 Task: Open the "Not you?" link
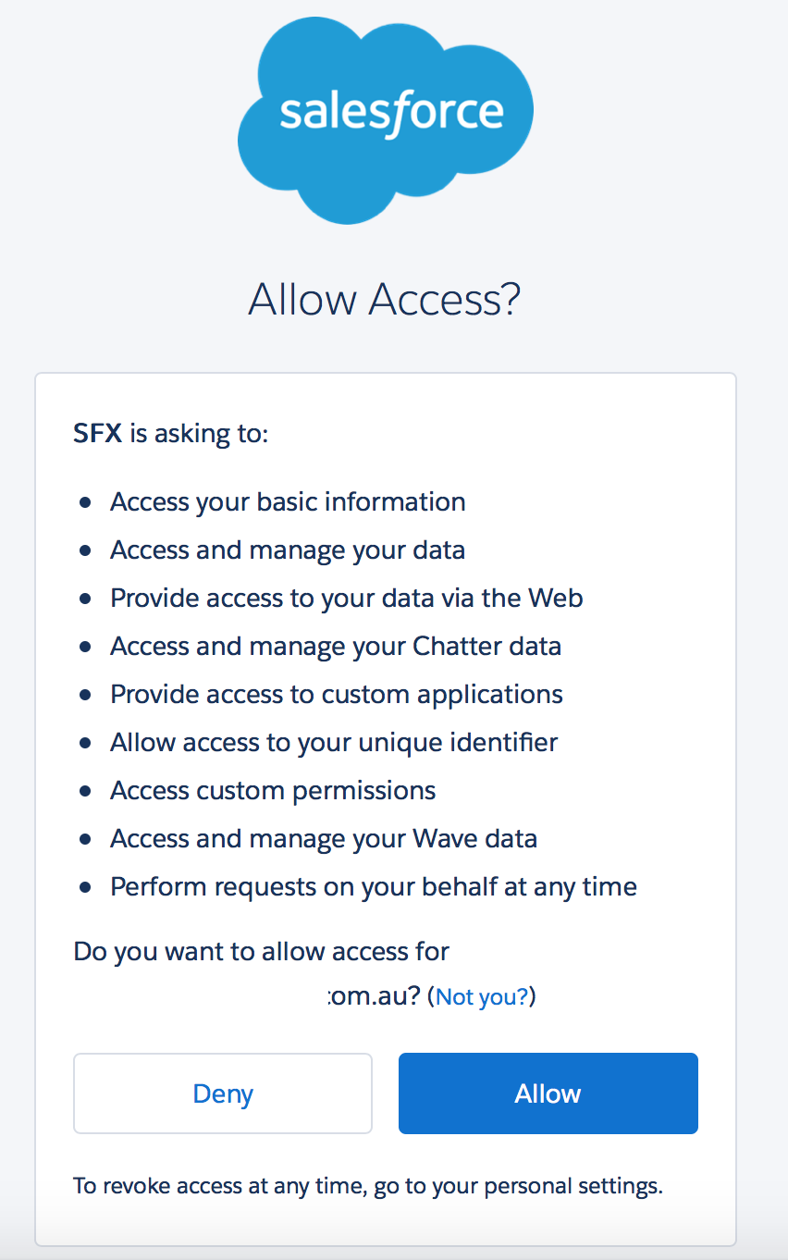[x=482, y=996]
